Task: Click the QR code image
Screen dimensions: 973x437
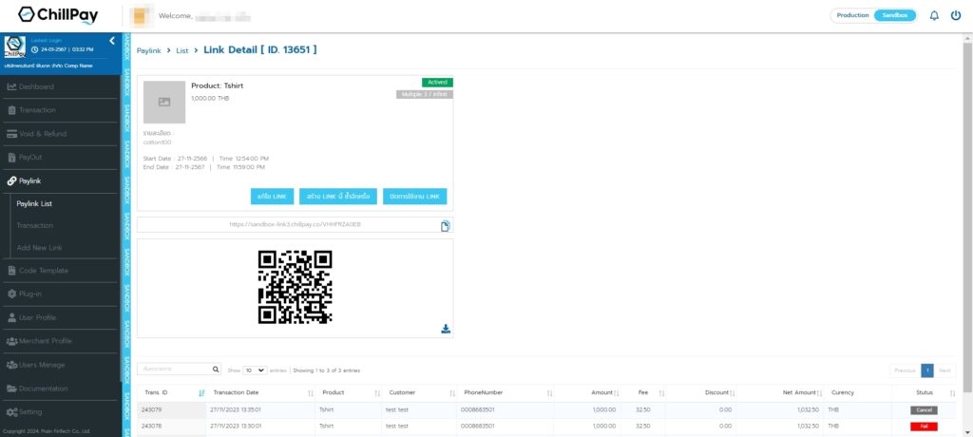Action: (295, 288)
